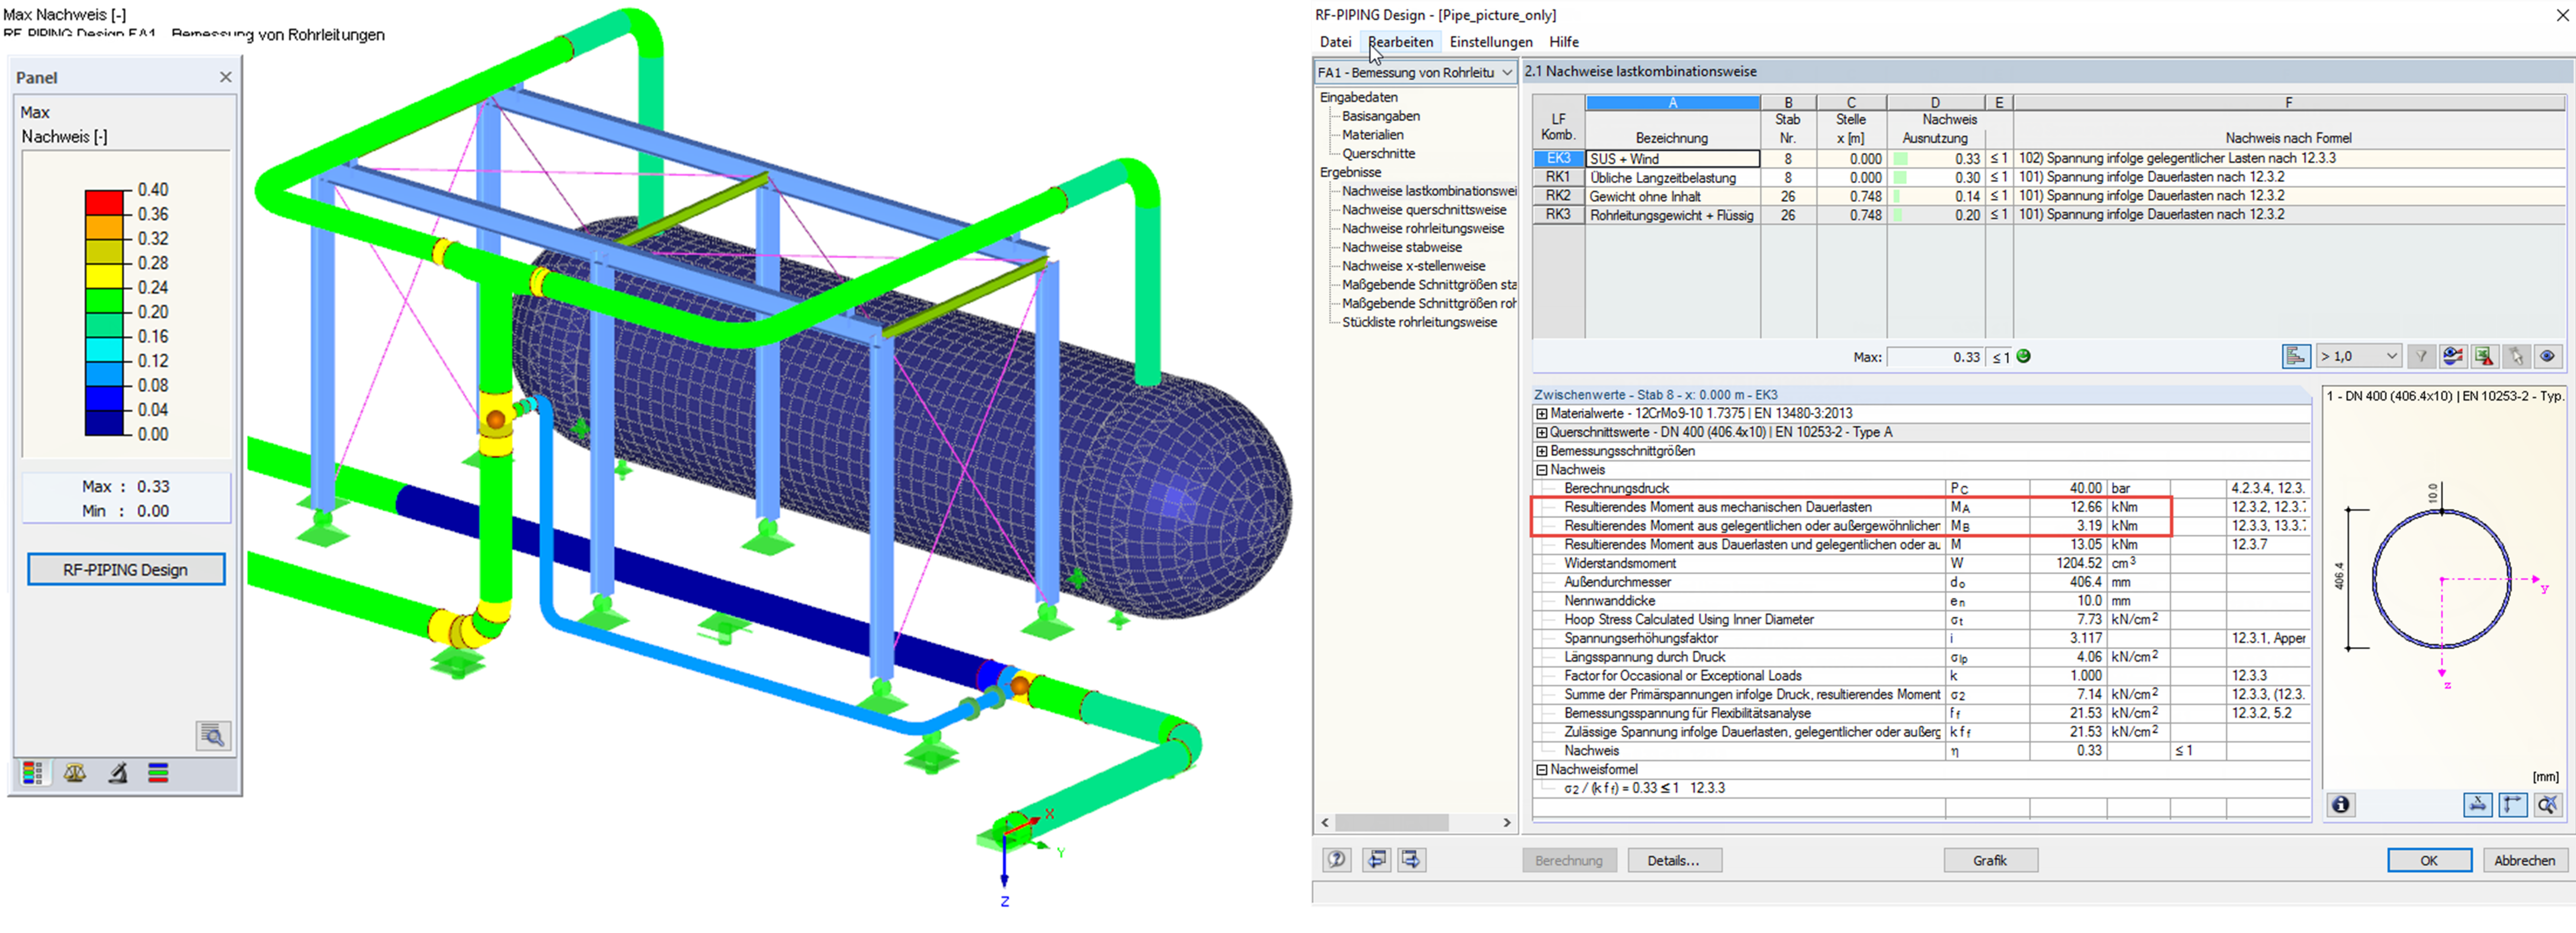Click the cross-section info icon

[2341, 805]
